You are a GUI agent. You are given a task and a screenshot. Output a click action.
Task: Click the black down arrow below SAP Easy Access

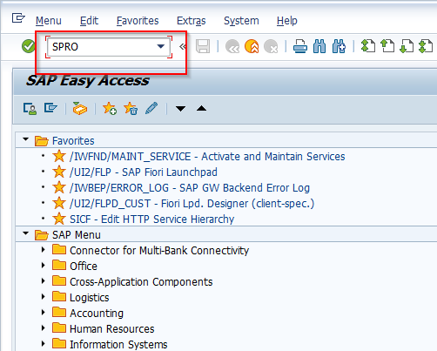click(180, 109)
